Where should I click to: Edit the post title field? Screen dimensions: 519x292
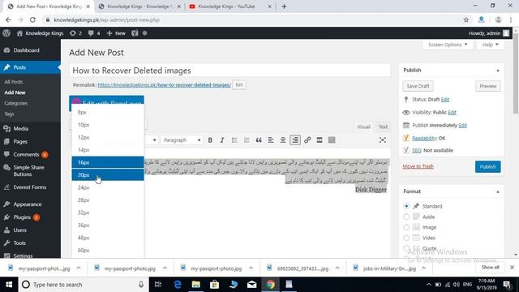pyautogui.click(x=230, y=71)
